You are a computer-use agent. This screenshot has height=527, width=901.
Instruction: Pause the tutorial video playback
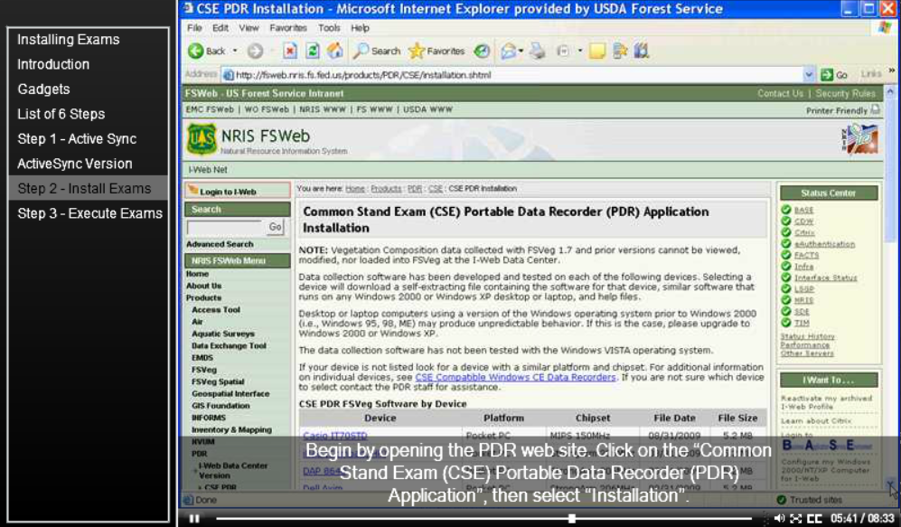click(193, 518)
